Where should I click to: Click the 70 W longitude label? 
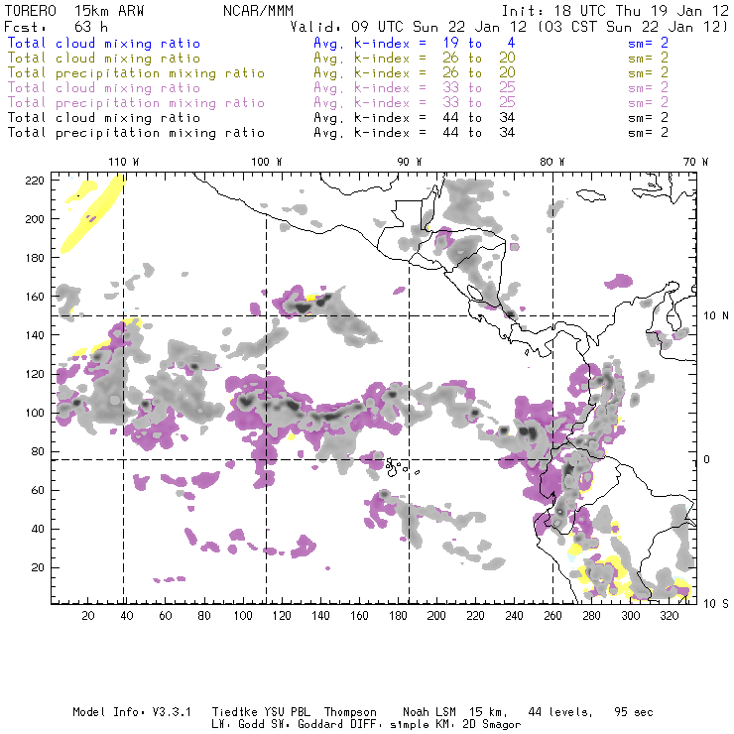coord(697,162)
